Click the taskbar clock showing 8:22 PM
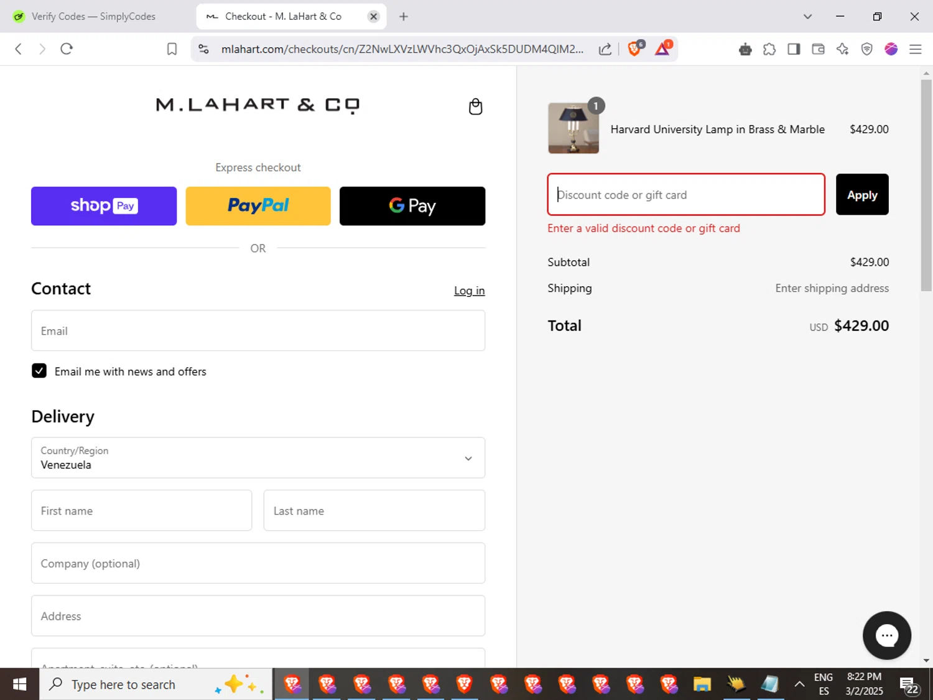The width and height of the screenshot is (933, 700). (864, 684)
